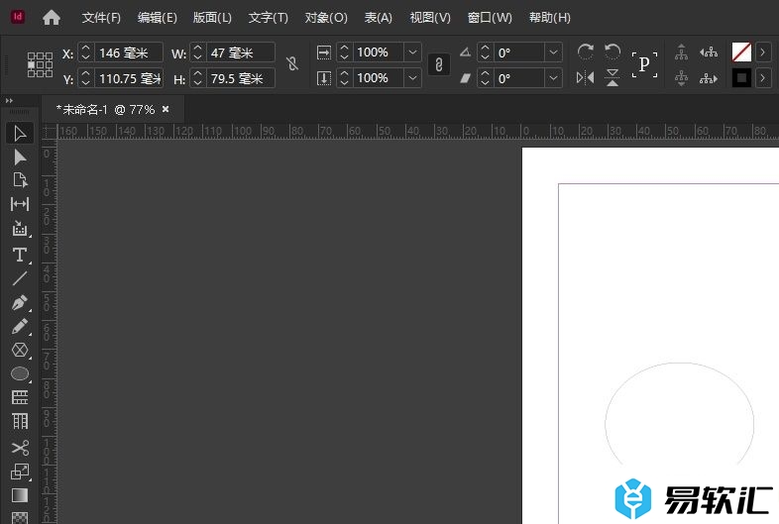
Task: Toggle constrain scale proportions link
Action: point(439,64)
